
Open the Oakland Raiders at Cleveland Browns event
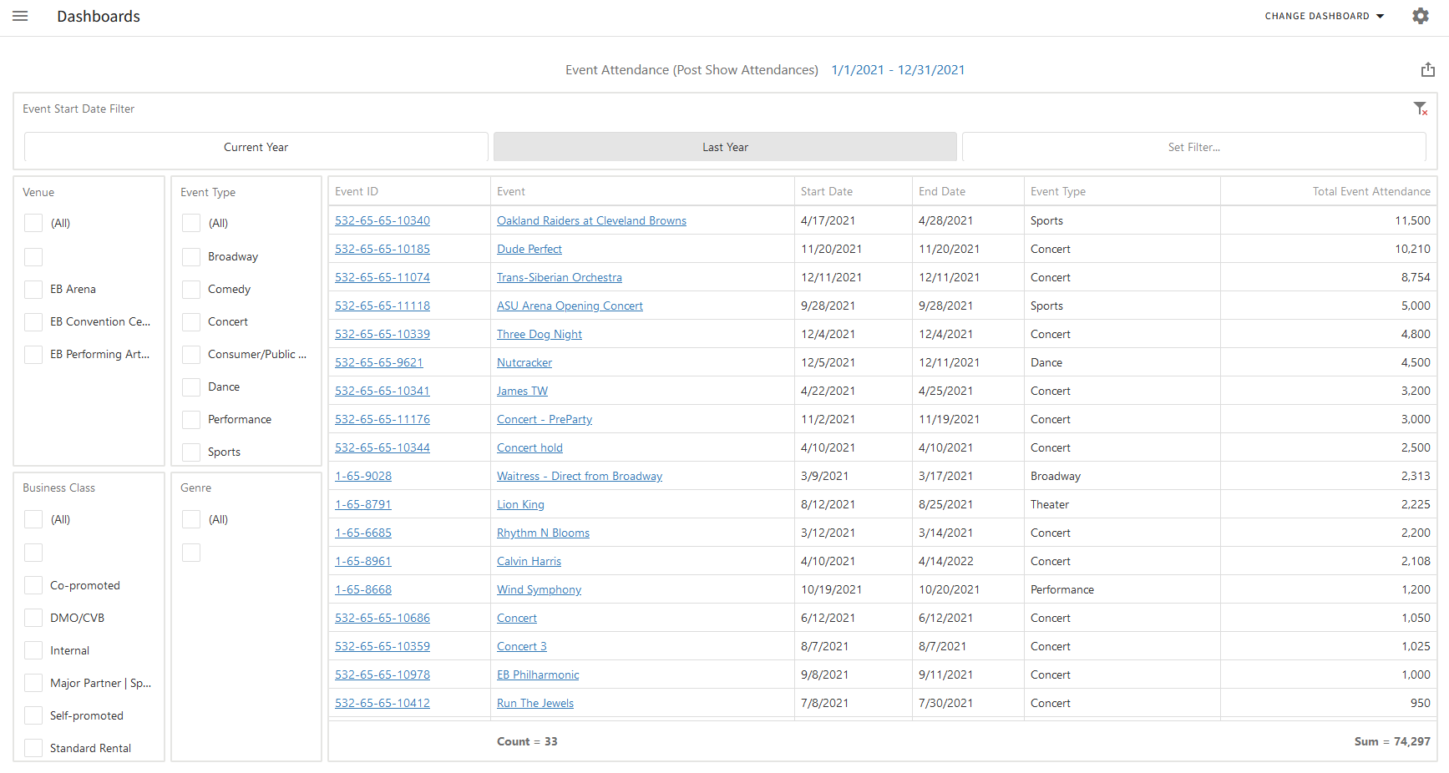coord(591,220)
